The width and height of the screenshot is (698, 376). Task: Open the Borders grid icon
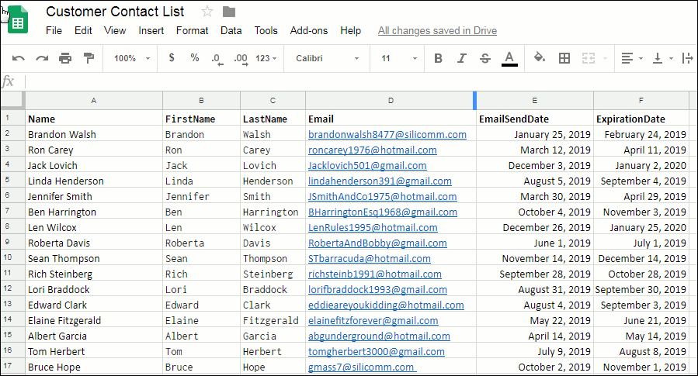(564, 58)
